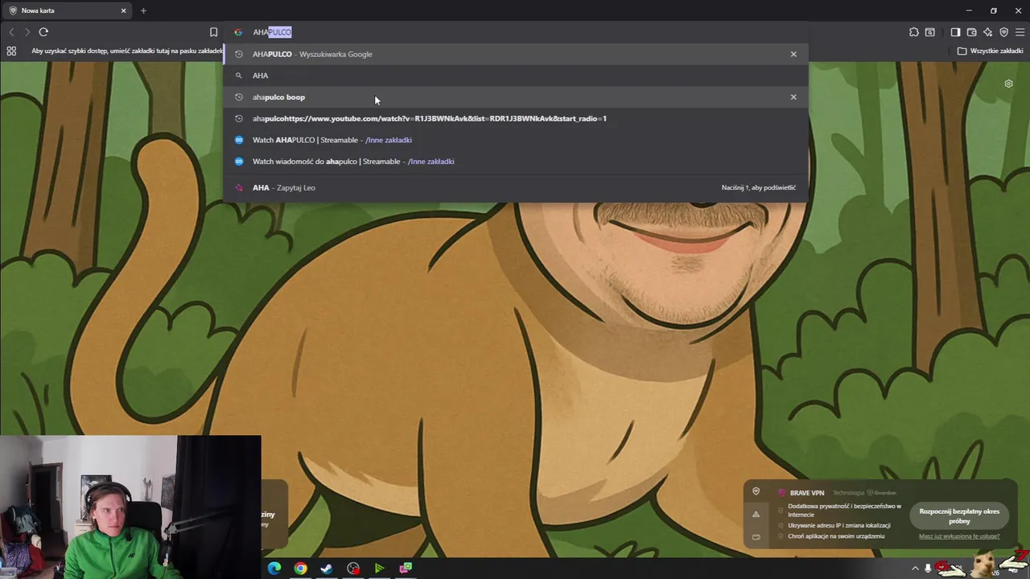Click the forward navigation arrow
The image size is (1030, 579).
click(x=27, y=32)
